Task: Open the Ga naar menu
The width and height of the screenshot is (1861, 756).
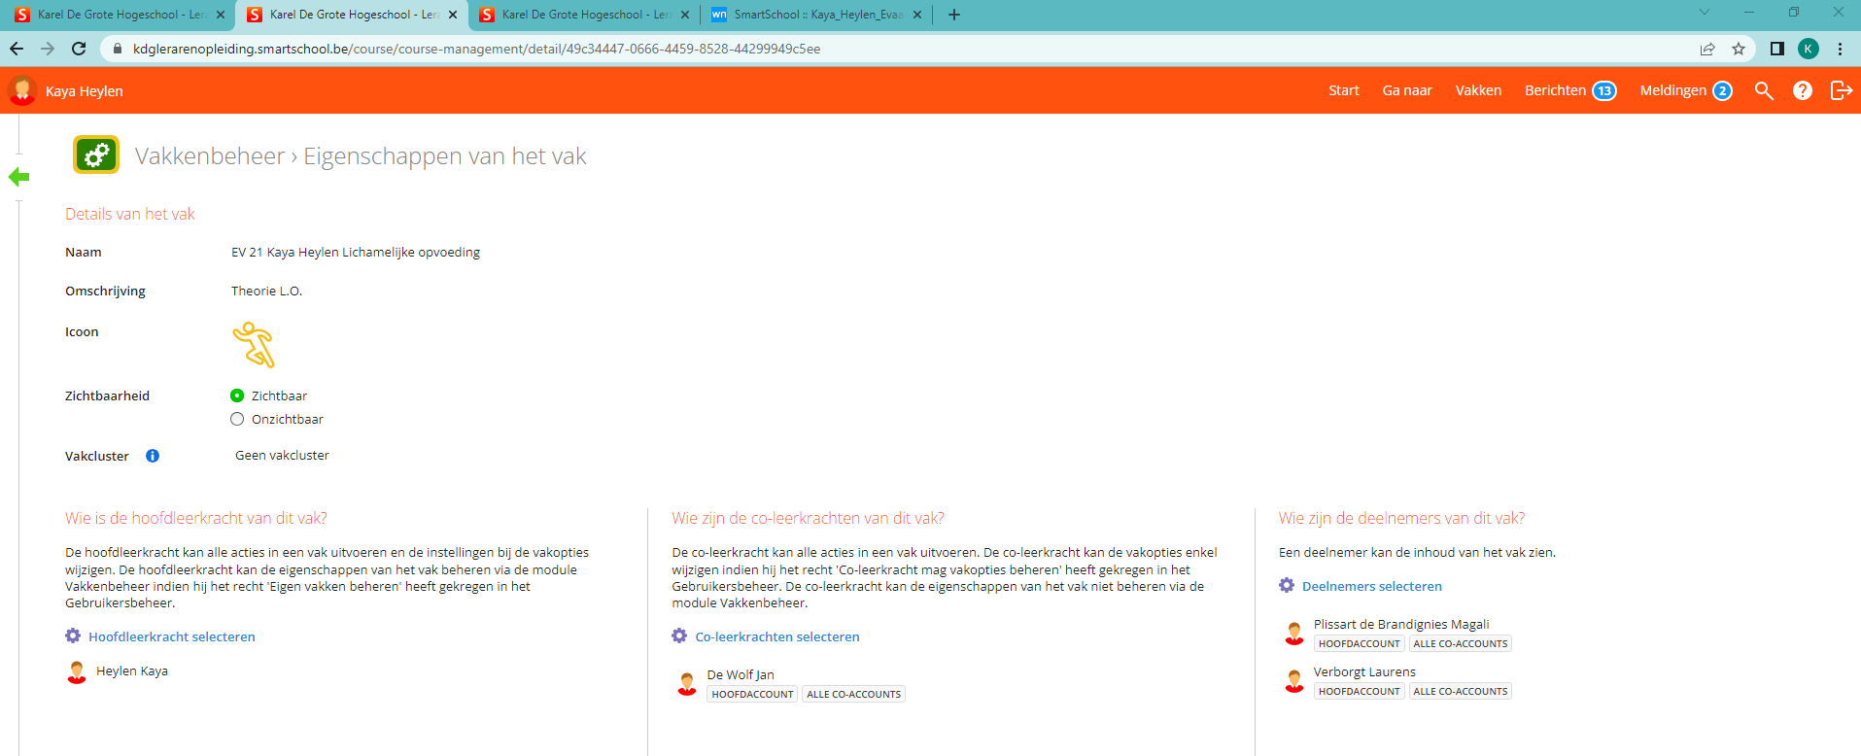Action: click(x=1406, y=90)
